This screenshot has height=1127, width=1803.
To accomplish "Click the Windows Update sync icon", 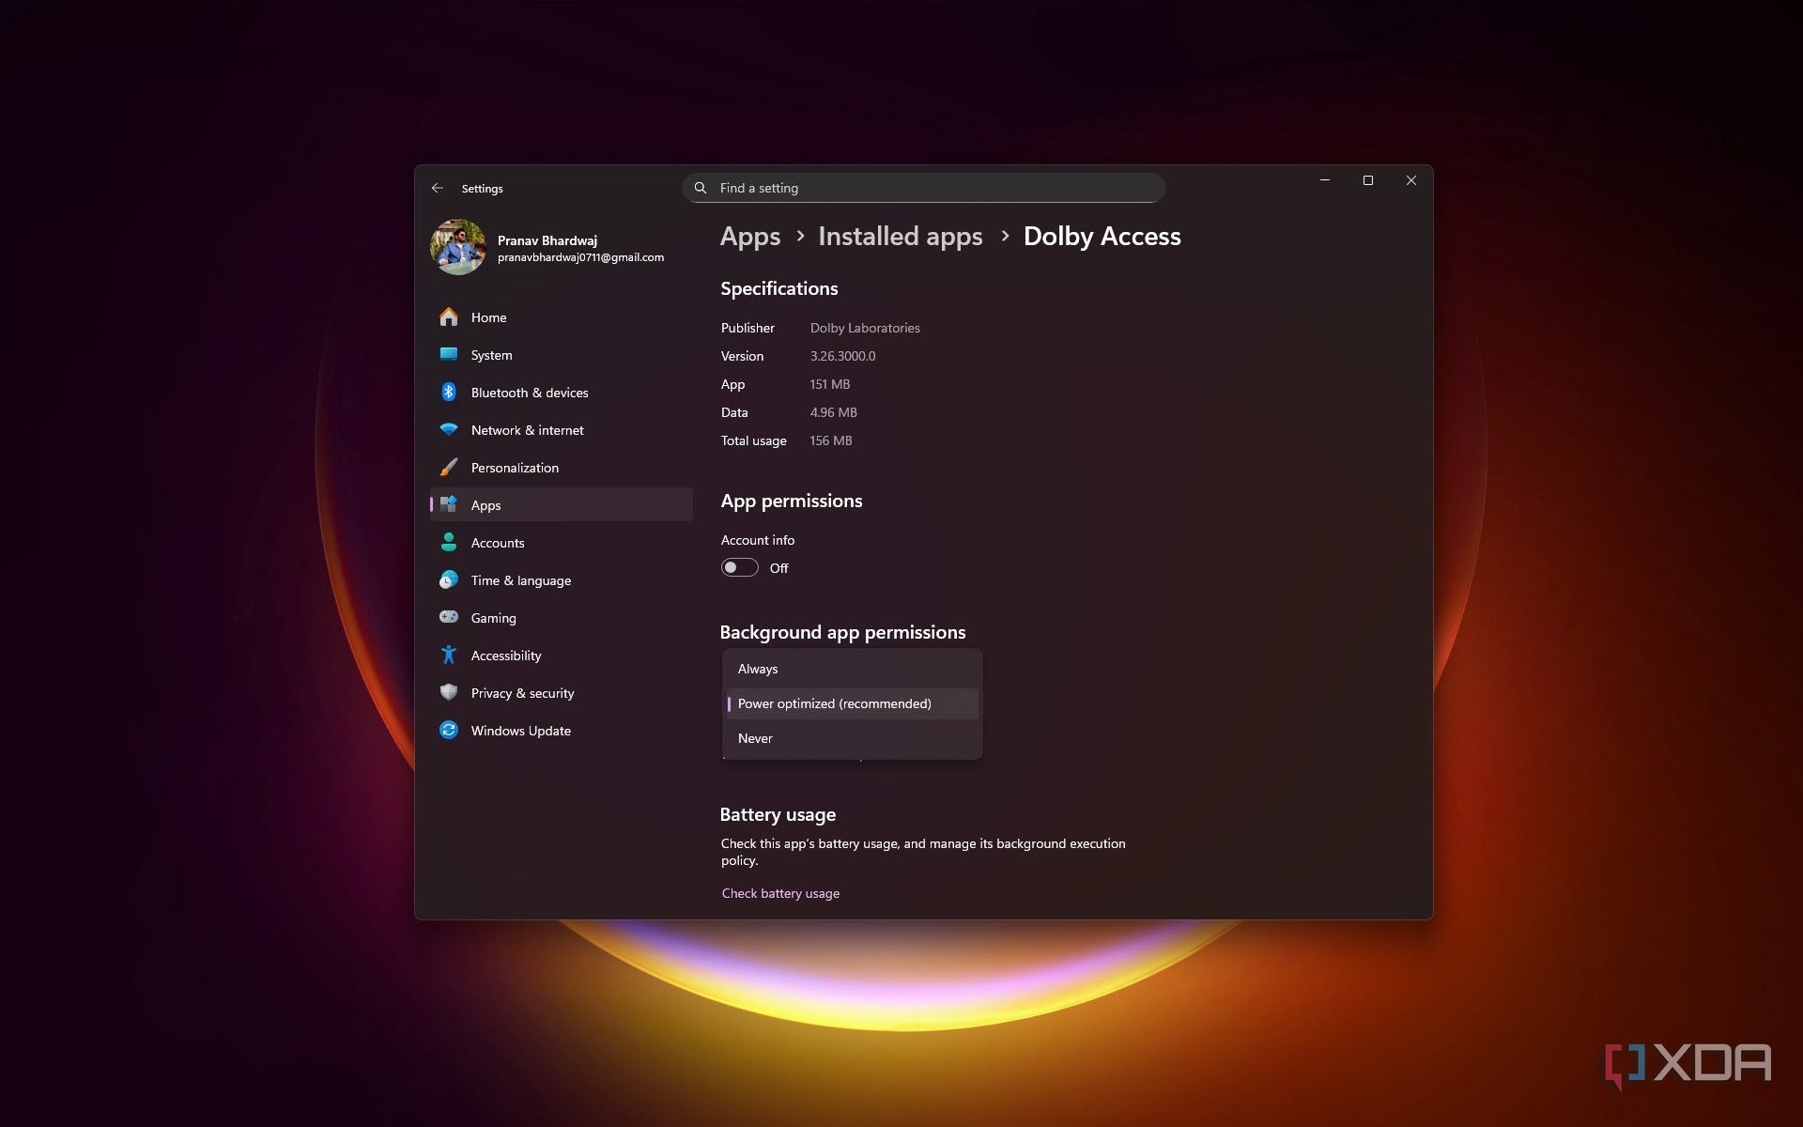I will 449,731.
